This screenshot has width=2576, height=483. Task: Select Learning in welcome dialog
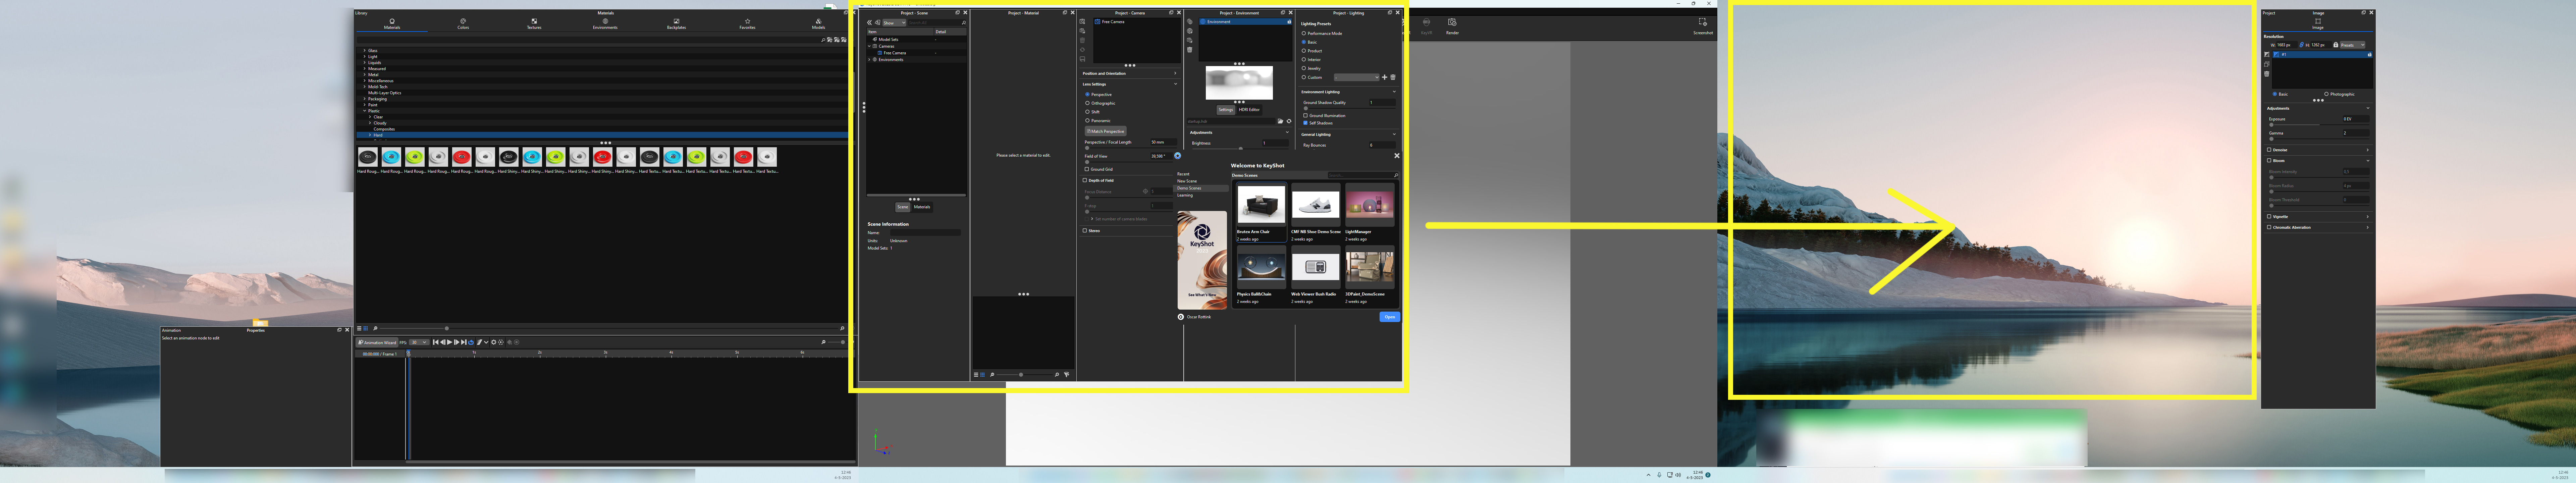(1185, 195)
